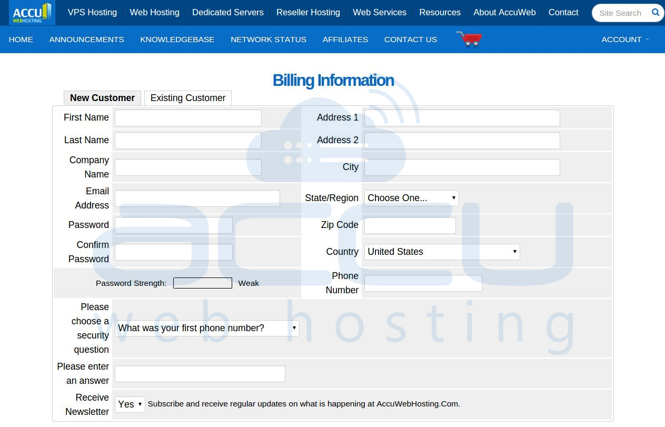This screenshot has width=665, height=427.
Task: Go to HOME link
Action: [21, 39]
